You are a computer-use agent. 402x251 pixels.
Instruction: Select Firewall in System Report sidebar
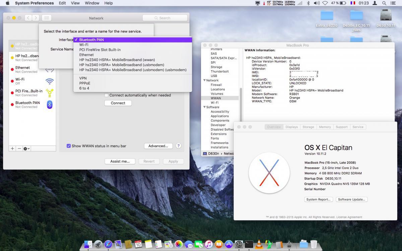(216, 85)
